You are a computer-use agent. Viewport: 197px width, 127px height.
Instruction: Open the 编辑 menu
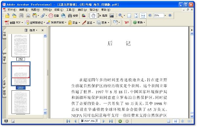(x=24, y=9)
